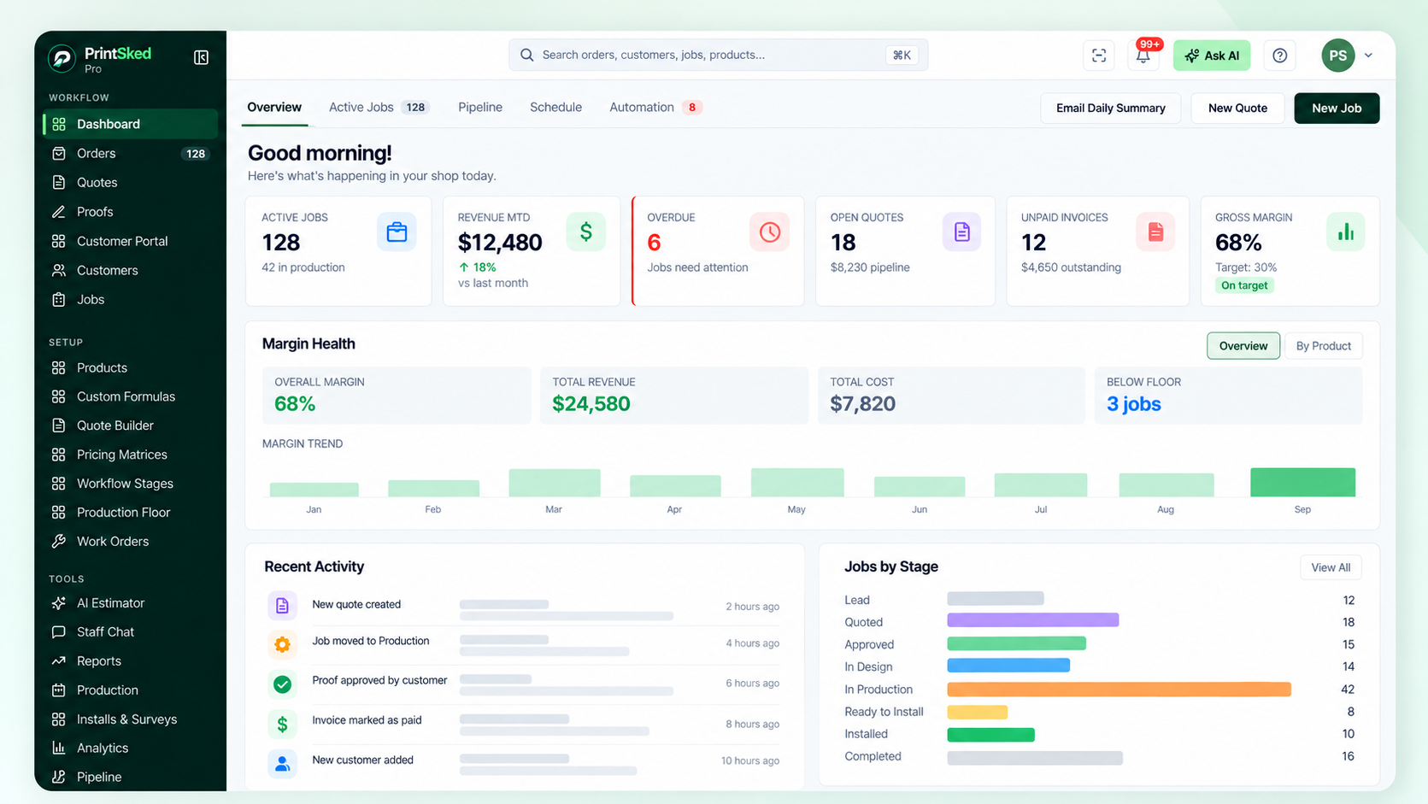Click the dollar icon beside Invoice marked as paid
Image resolution: width=1428 pixels, height=804 pixels.
pos(282,725)
